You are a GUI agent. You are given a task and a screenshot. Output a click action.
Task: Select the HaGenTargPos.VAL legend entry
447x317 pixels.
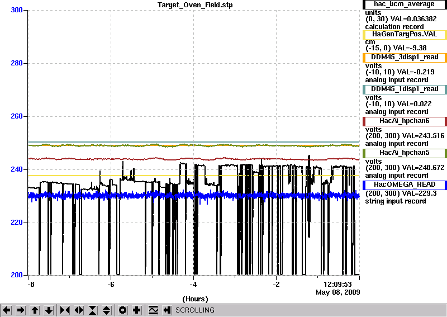click(x=405, y=35)
